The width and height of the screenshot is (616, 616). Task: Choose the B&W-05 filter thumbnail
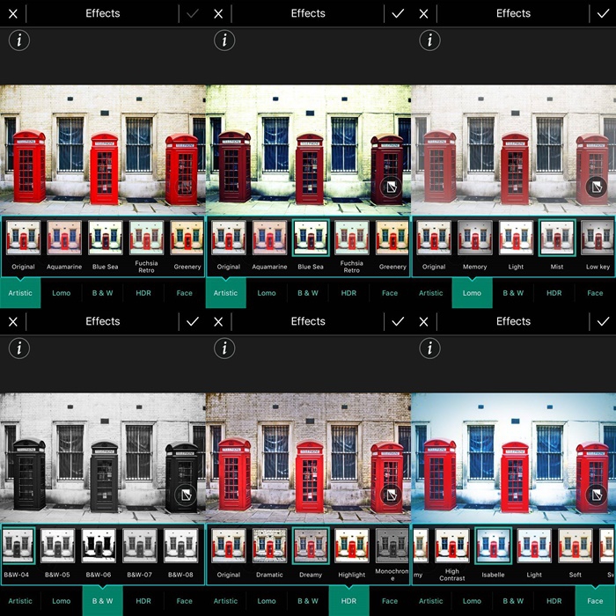coord(58,546)
